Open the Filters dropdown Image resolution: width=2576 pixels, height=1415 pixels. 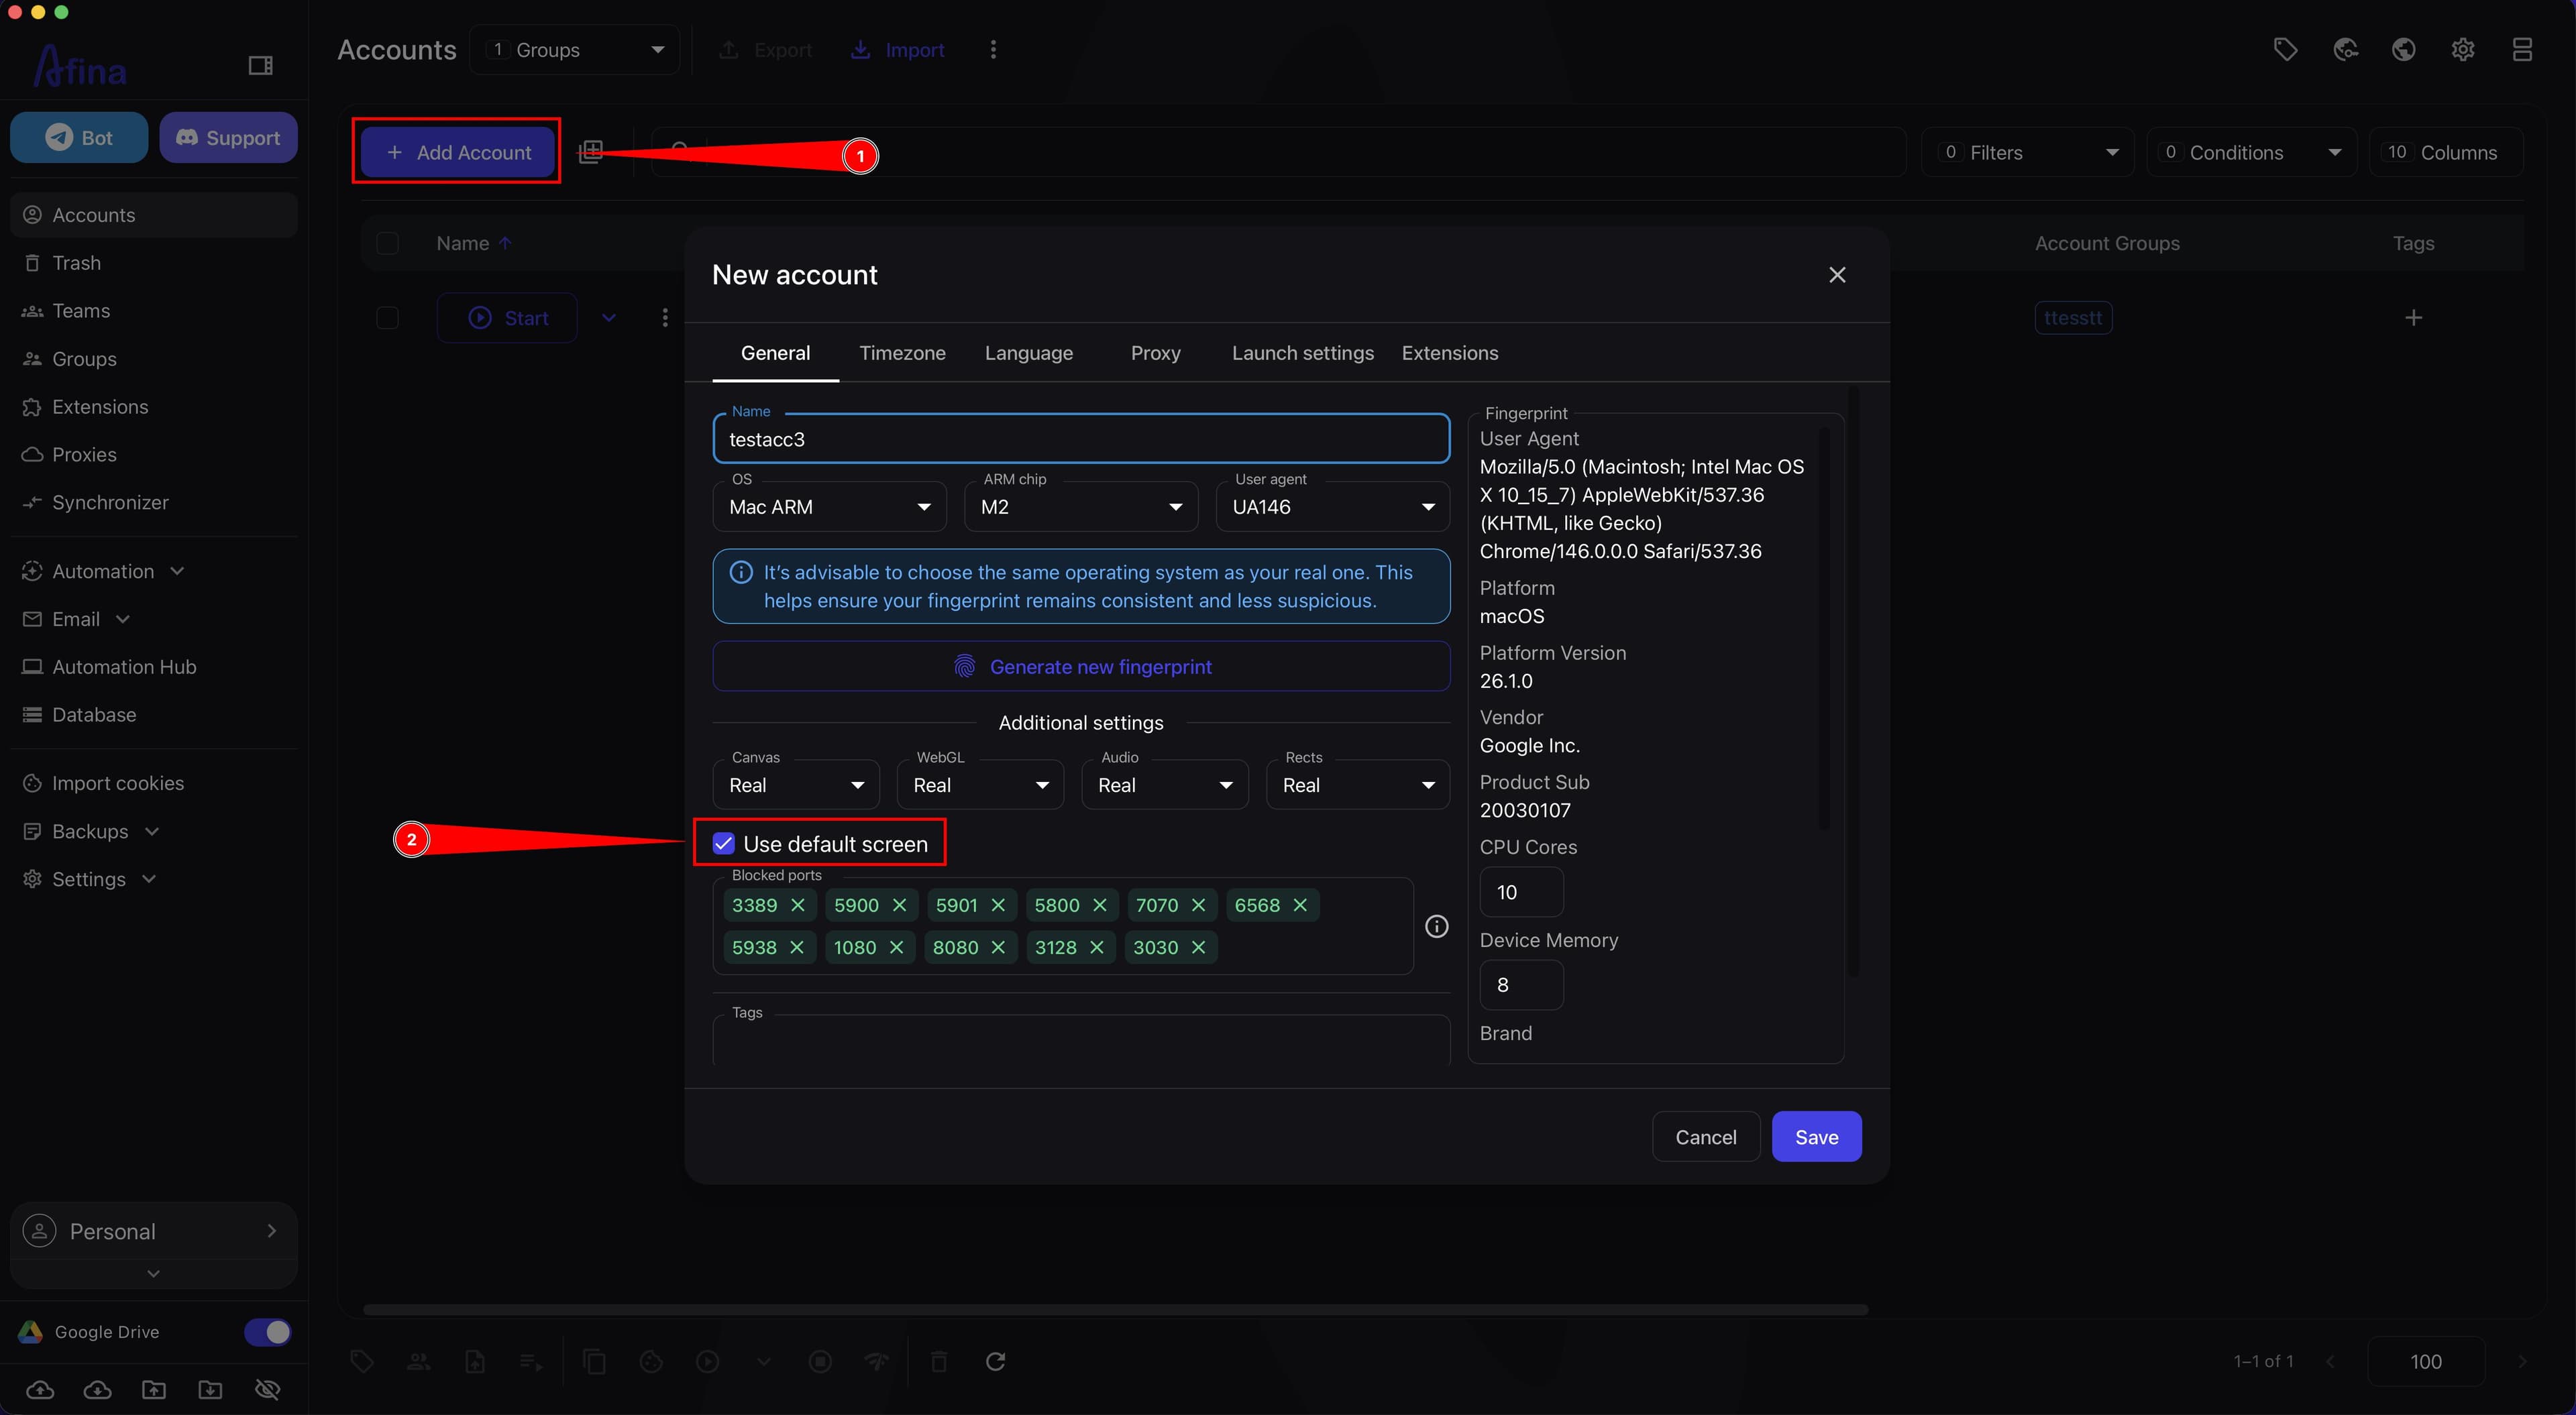click(x=2027, y=152)
